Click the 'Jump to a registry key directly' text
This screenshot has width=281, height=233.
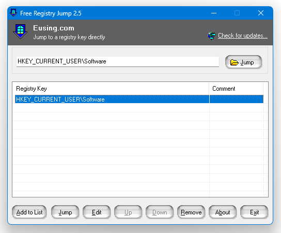coord(69,37)
